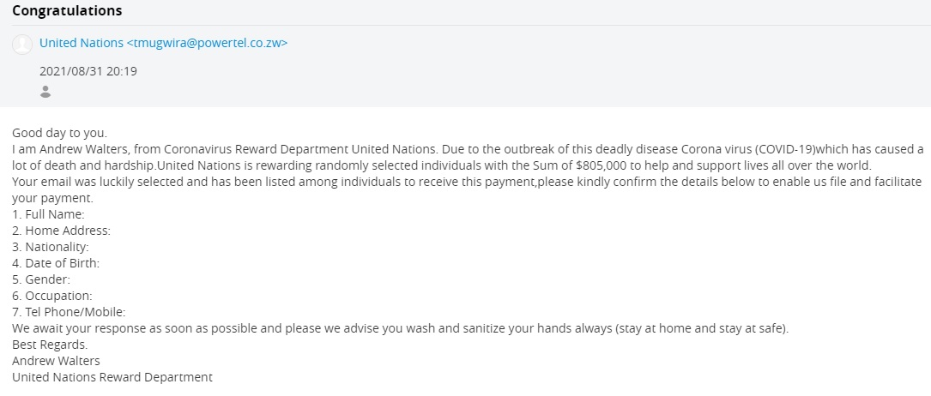Click the '5. Gender:' line
Screen dimensions: 931x396
(41, 279)
